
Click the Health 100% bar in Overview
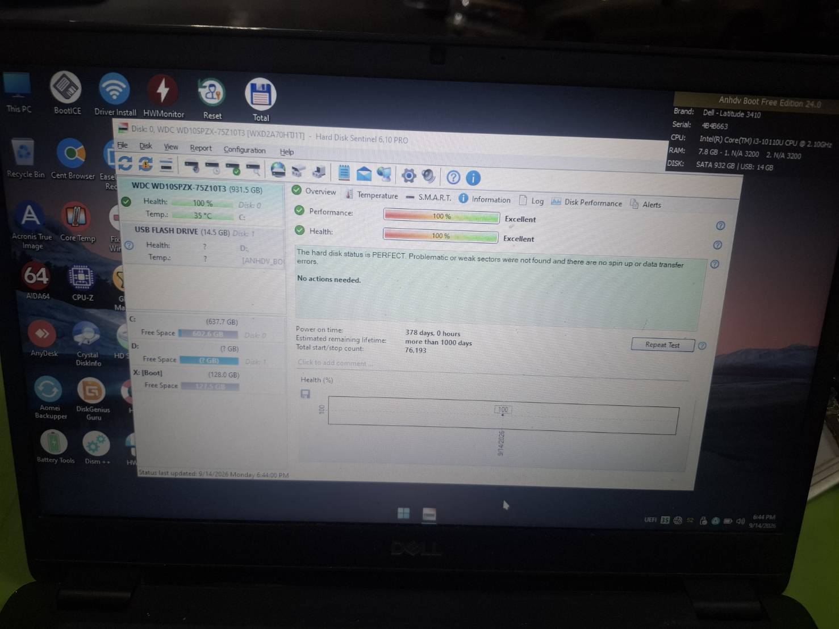440,235
